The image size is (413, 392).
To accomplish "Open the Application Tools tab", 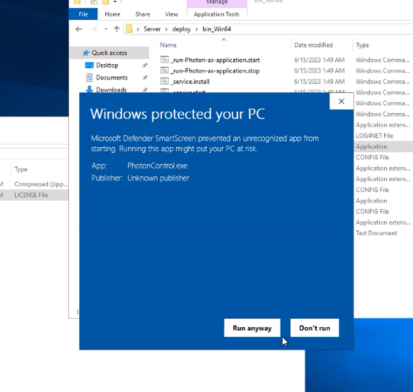I will (217, 14).
